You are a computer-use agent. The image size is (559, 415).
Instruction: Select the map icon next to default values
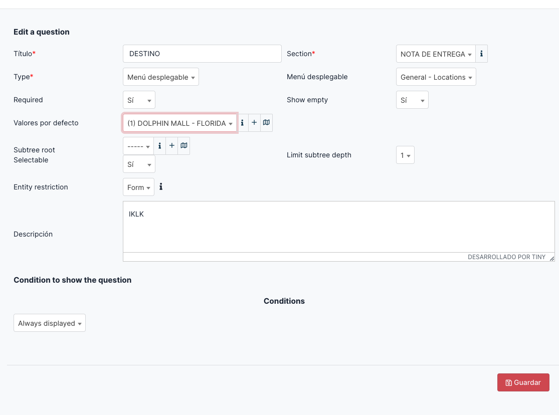[266, 122]
